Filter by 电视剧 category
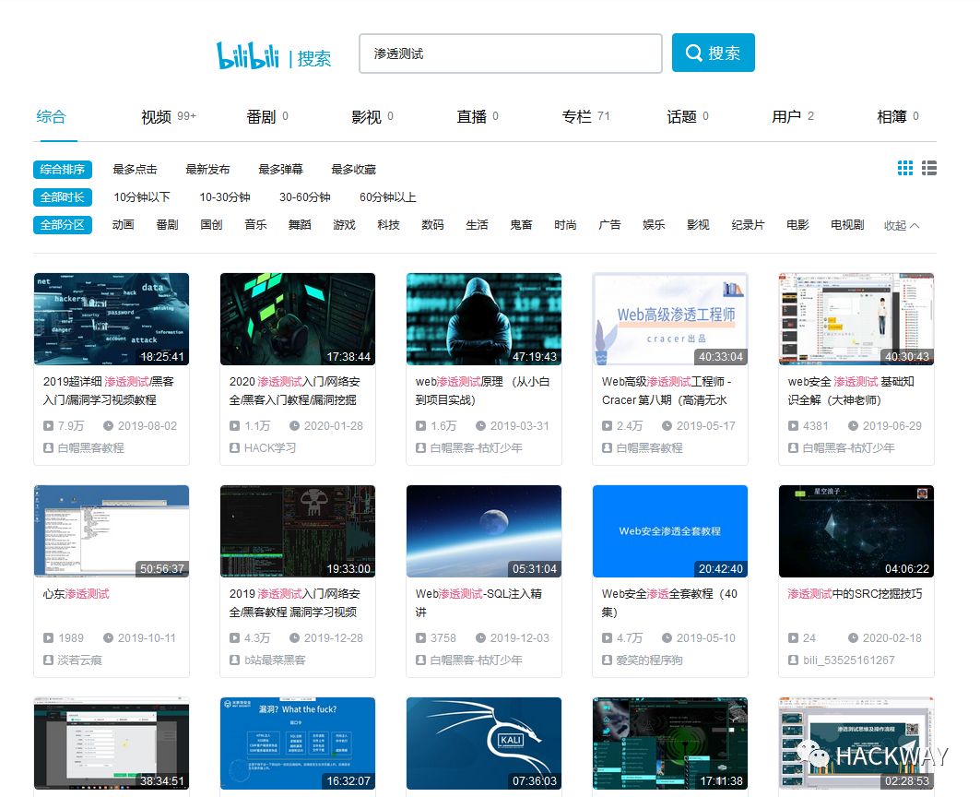The height and width of the screenshot is (797, 980). point(847,224)
